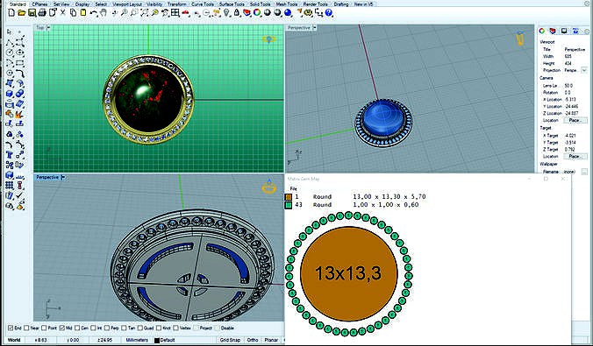Toggle Grid Snap in the status bar
The width and height of the screenshot is (593, 346).
point(230,340)
